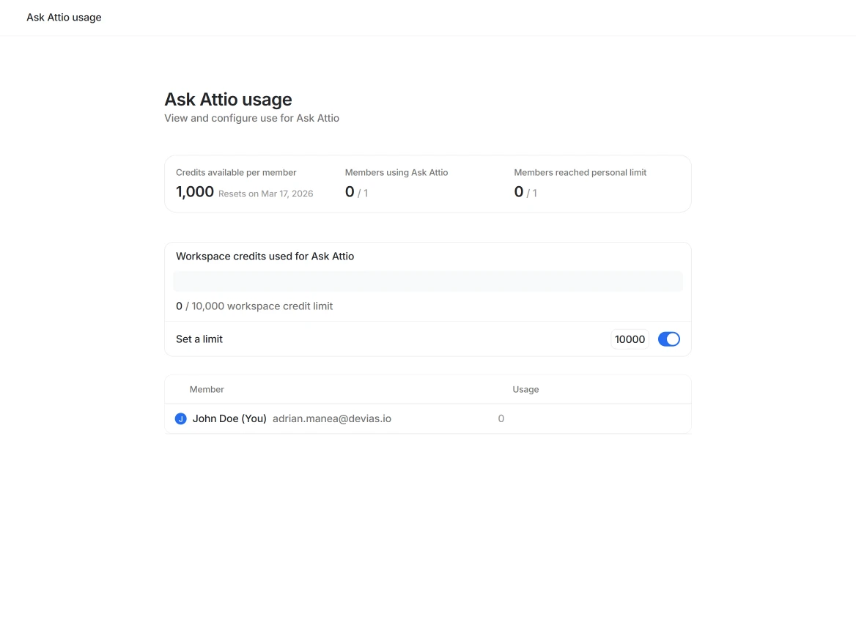Click the Set a limit label
Viewport: 856px width, 642px height.
tap(199, 339)
